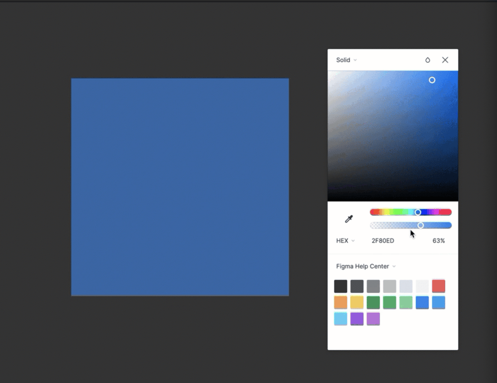The width and height of the screenshot is (497, 383).
Task: Select the orange color swatch
Action: 340,303
